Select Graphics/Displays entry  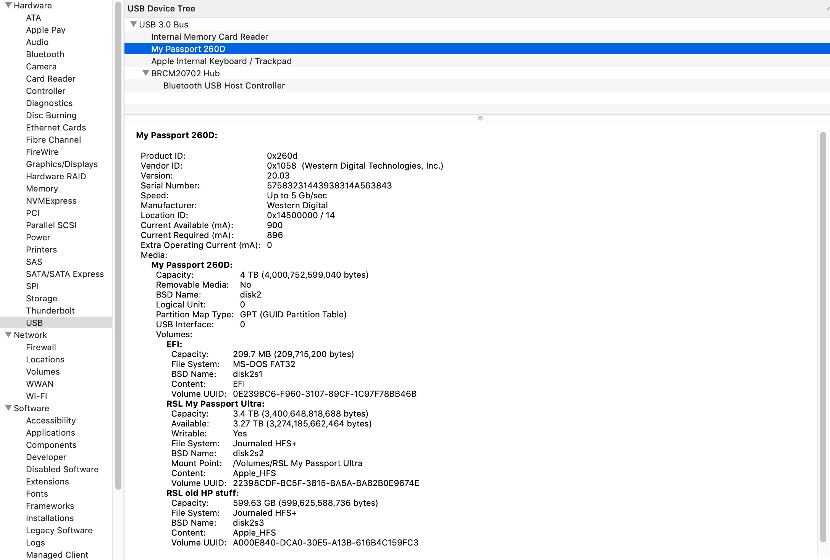click(x=62, y=164)
